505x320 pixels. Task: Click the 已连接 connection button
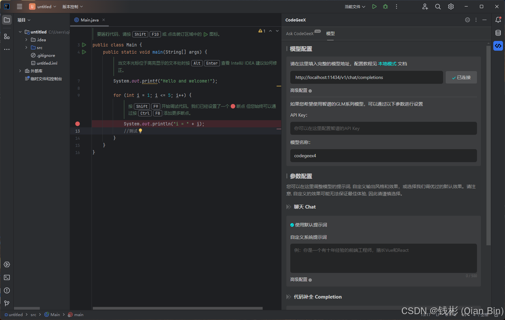pyautogui.click(x=461, y=77)
